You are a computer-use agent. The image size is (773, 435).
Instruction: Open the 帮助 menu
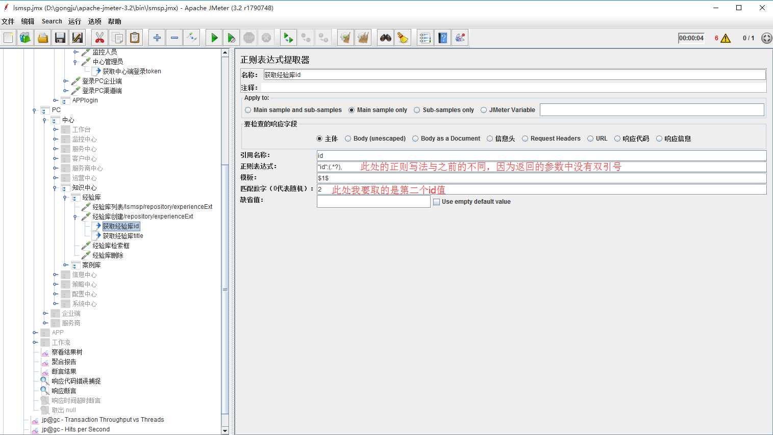click(114, 21)
